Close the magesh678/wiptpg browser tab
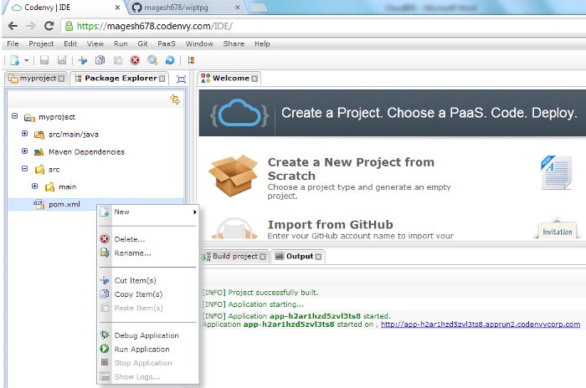This screenshot has width=586, height=388. [237, 8]
